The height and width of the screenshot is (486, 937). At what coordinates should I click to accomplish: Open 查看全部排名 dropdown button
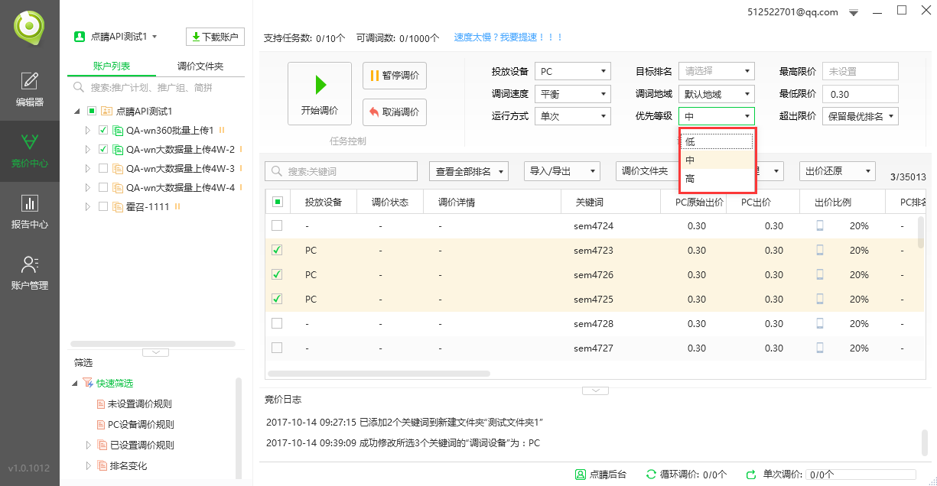pos(468,171)
